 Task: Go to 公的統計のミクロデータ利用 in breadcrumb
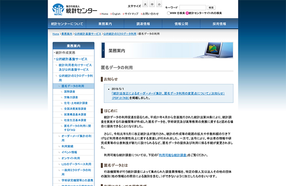pos(120,34)
